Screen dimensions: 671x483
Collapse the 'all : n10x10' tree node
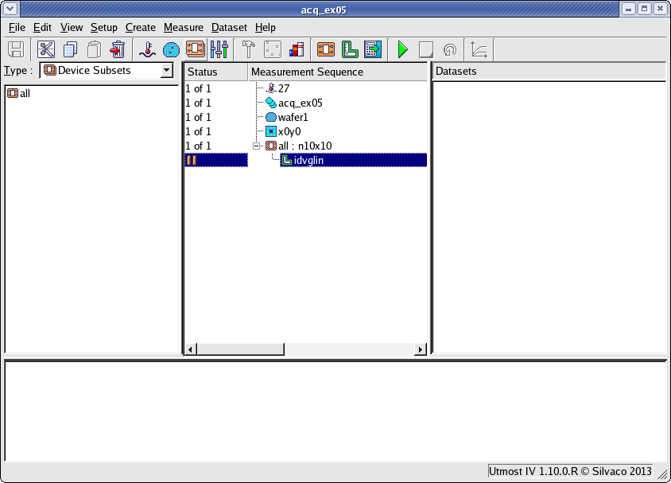click(x=256, y=146)
